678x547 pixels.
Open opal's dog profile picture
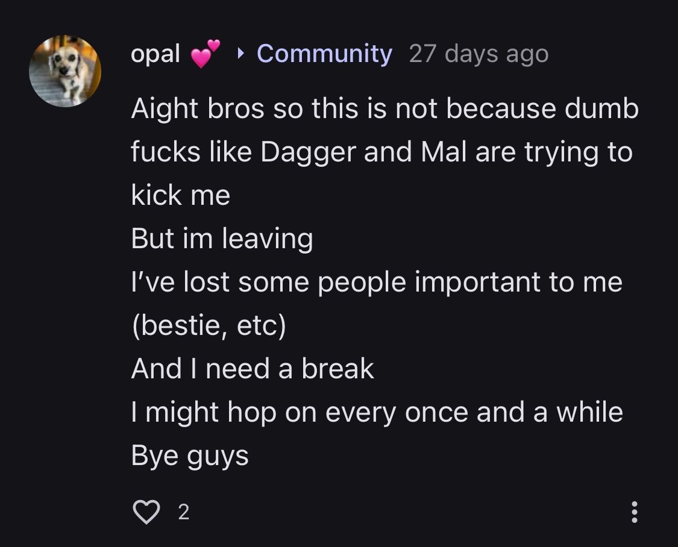[65, 71]
